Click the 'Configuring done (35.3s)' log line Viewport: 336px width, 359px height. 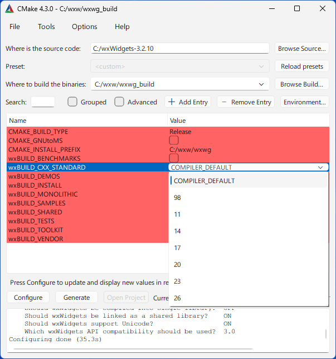(55, 339)
